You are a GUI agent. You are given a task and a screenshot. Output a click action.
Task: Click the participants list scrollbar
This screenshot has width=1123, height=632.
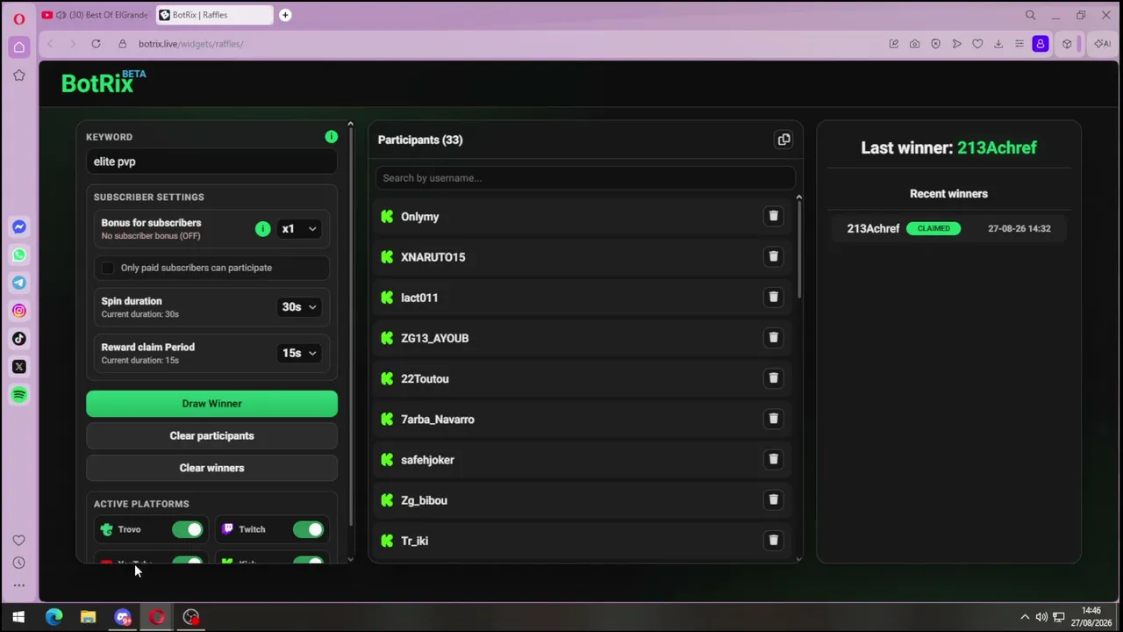tap(798, 250)
